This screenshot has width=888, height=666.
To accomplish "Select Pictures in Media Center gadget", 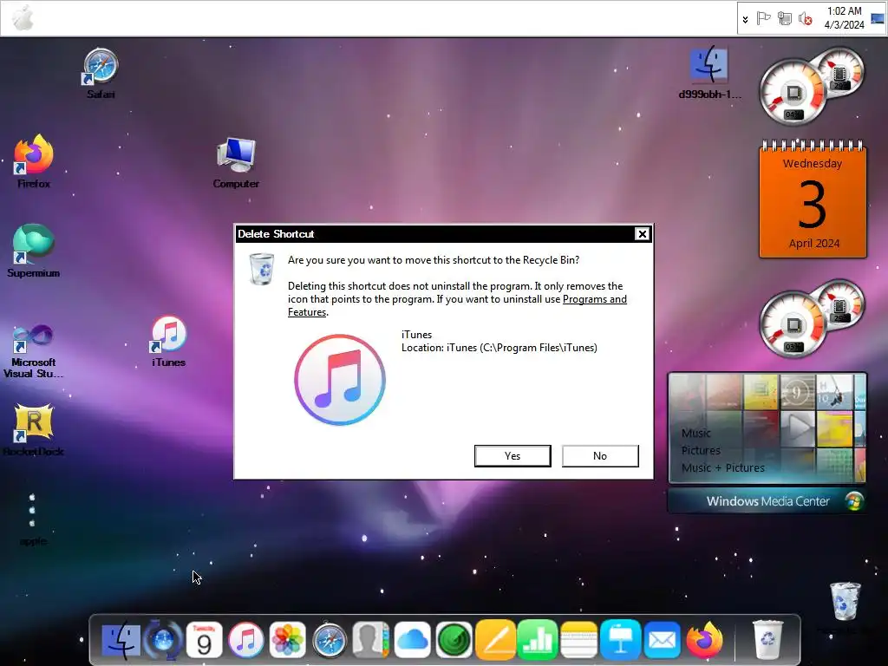I will coord(701,451).
